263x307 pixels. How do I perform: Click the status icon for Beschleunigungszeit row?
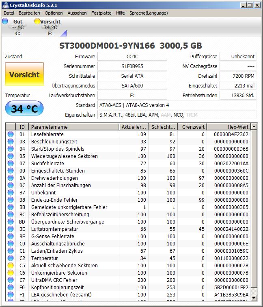click(11, 141)
